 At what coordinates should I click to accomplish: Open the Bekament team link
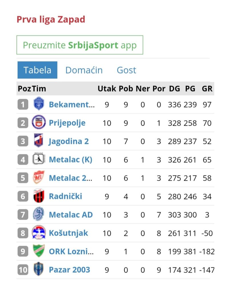pos(72,104)
